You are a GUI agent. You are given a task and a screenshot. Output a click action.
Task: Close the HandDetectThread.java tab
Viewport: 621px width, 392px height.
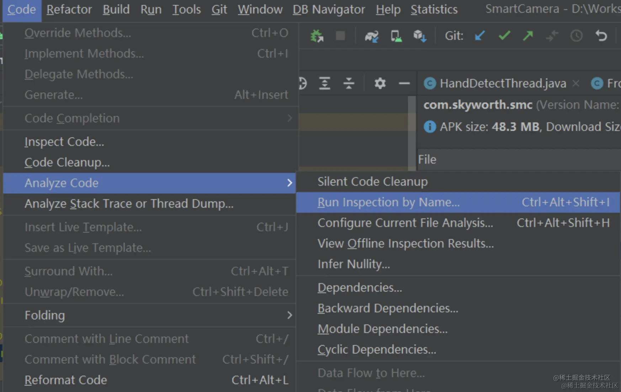pos(576,83)
